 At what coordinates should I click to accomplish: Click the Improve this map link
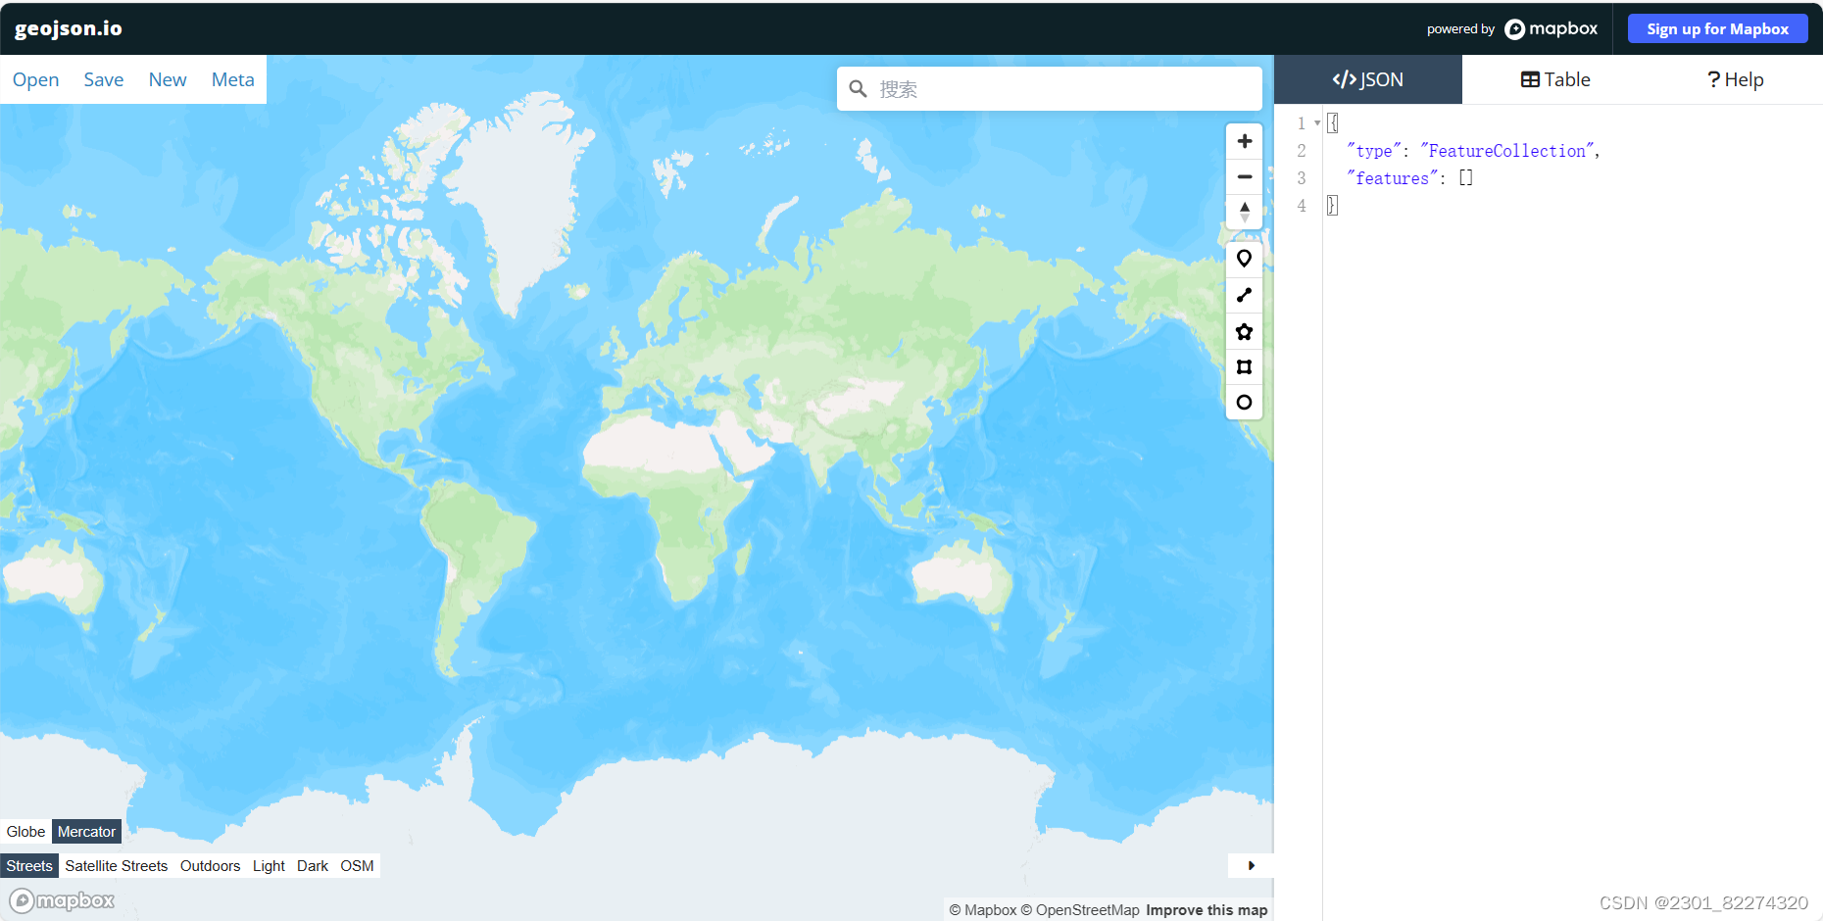click(1207, 909)
